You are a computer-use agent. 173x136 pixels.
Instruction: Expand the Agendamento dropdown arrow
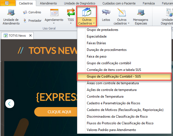[x=54, y=23]
